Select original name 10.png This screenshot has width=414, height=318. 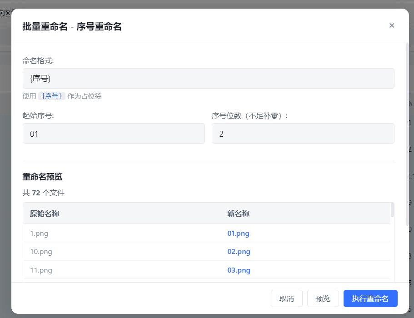[x=41, y=252]
